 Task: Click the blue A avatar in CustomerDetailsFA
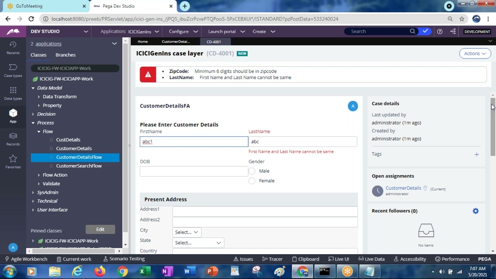[353, 106]
